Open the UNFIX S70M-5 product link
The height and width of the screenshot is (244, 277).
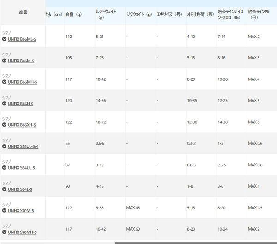click(x=21, y=211)
